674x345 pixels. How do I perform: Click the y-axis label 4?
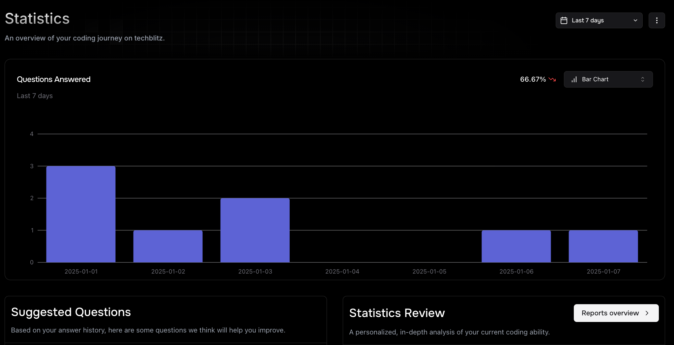(32, 134)
